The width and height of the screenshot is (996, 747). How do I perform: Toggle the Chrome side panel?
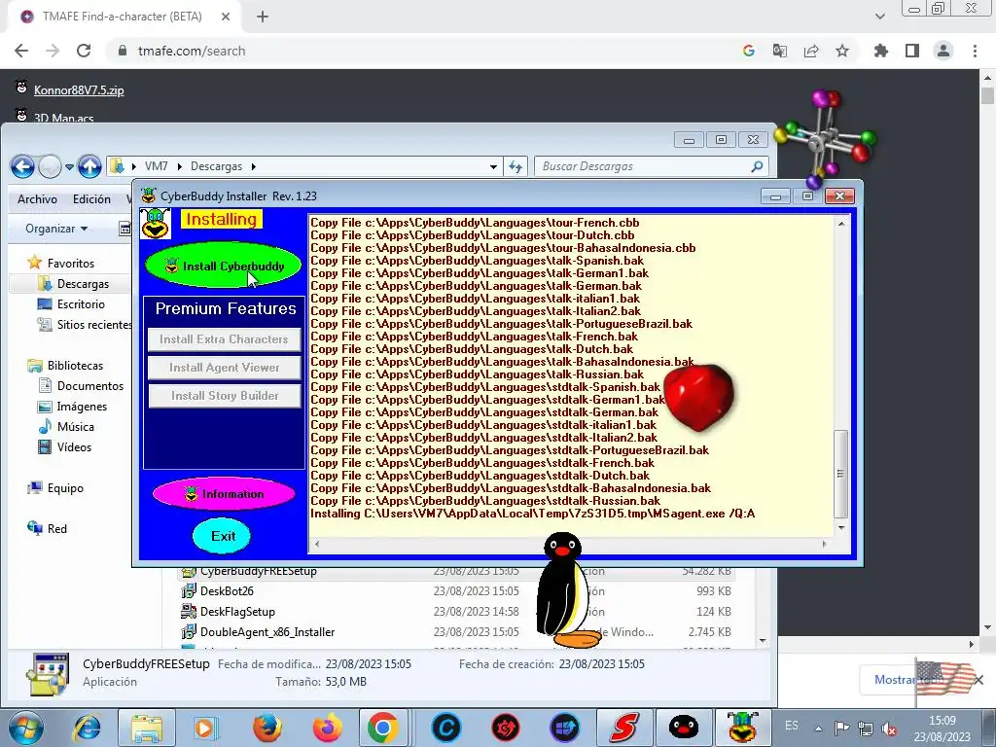[x=912, y=51]
